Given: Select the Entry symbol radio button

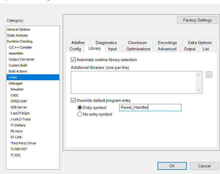Looking at the screenshot, I should [80, 108].
